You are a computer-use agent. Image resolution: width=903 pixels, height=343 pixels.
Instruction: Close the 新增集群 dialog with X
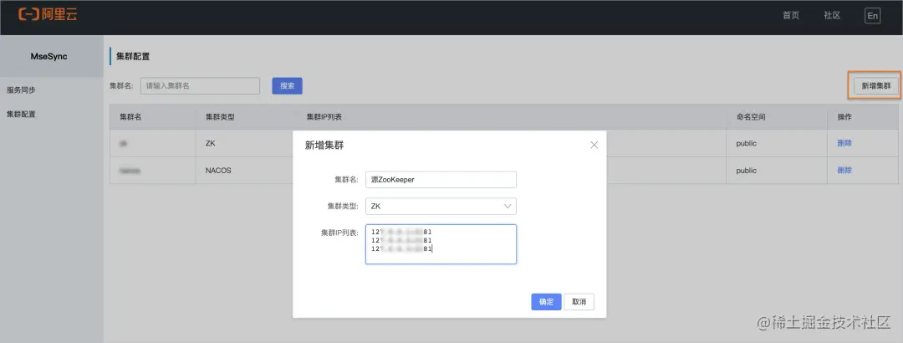594,146
